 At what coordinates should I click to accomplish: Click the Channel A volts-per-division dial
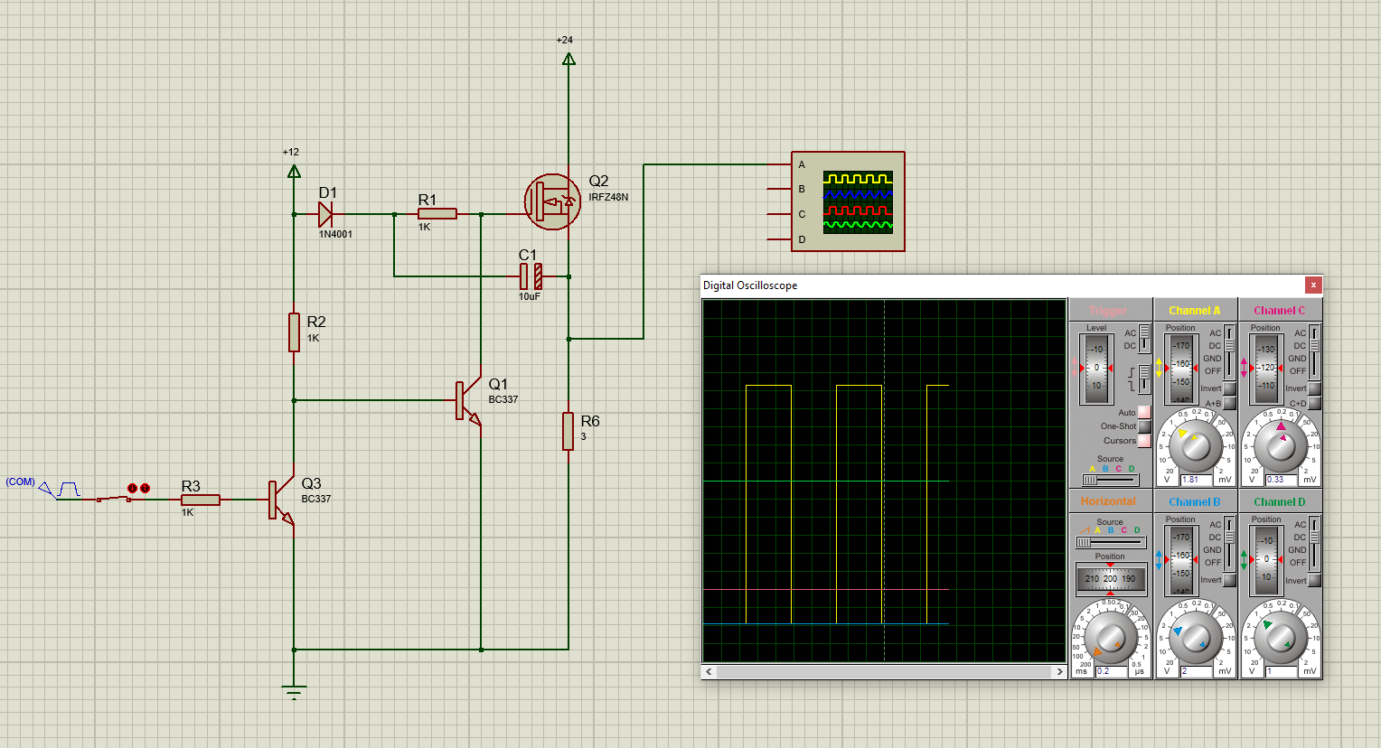1195,445
